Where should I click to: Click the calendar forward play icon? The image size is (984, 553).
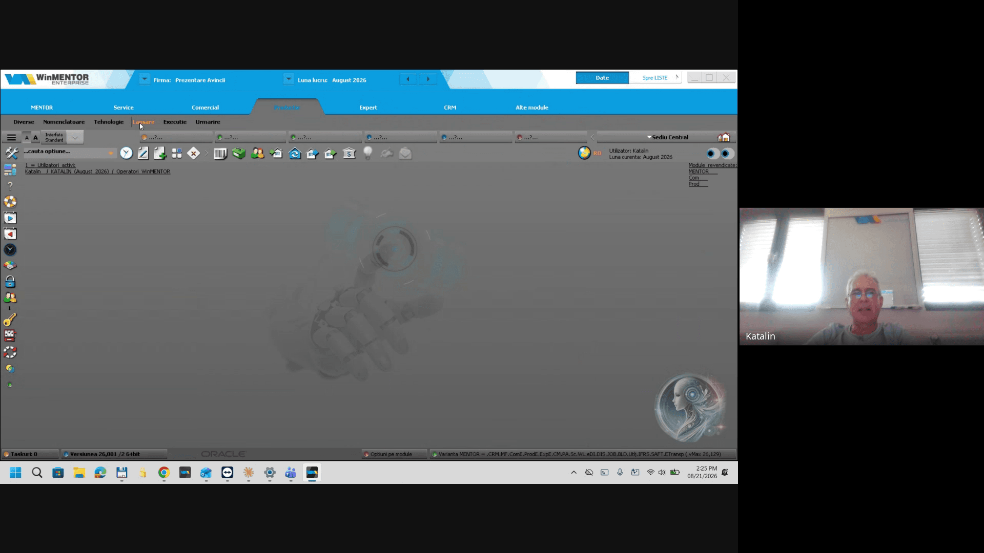(x=10, y=218)
